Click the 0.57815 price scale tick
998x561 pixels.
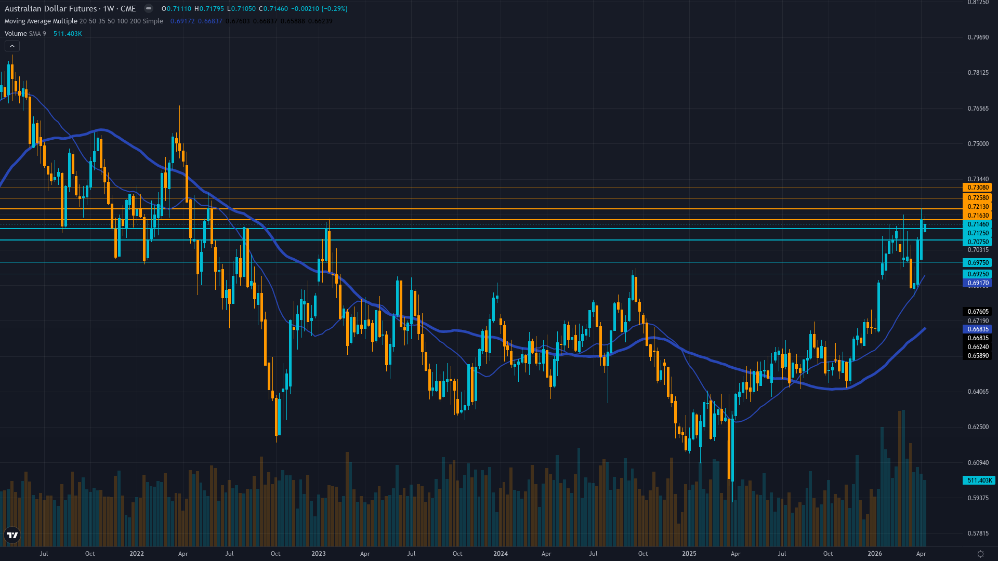pyautogui.click(x=978, y=533)
